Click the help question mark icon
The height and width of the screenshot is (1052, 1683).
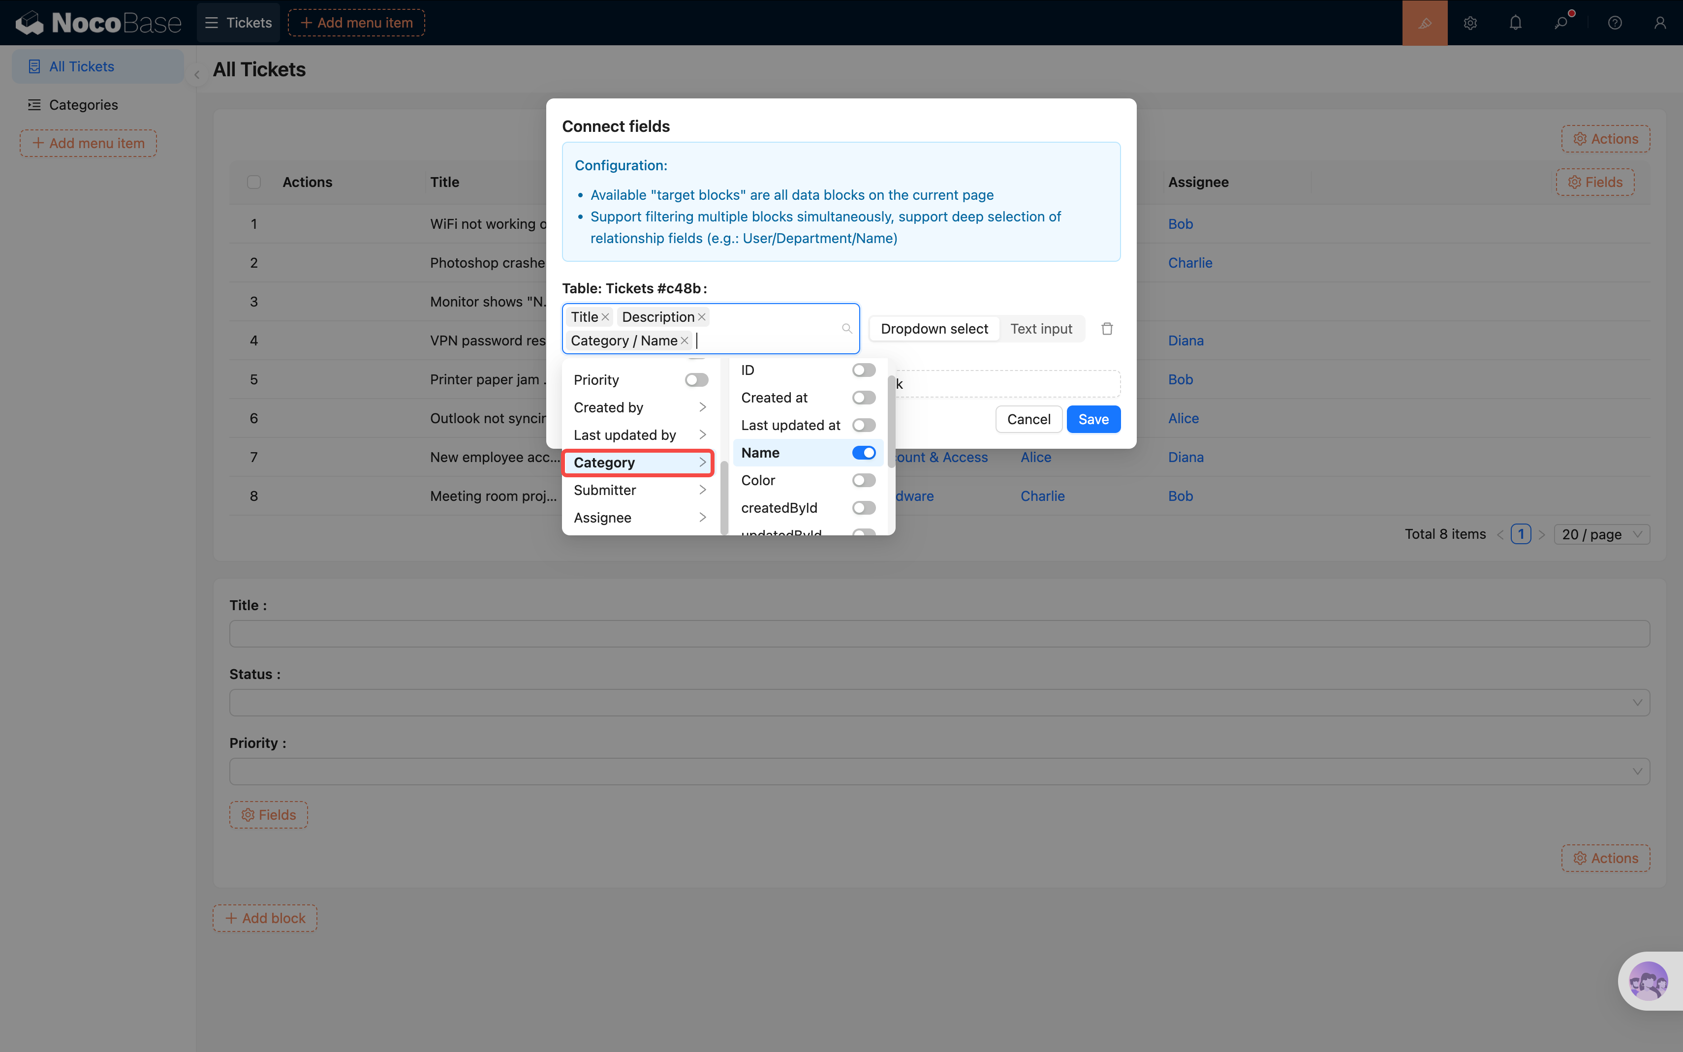pos(1615,23)
